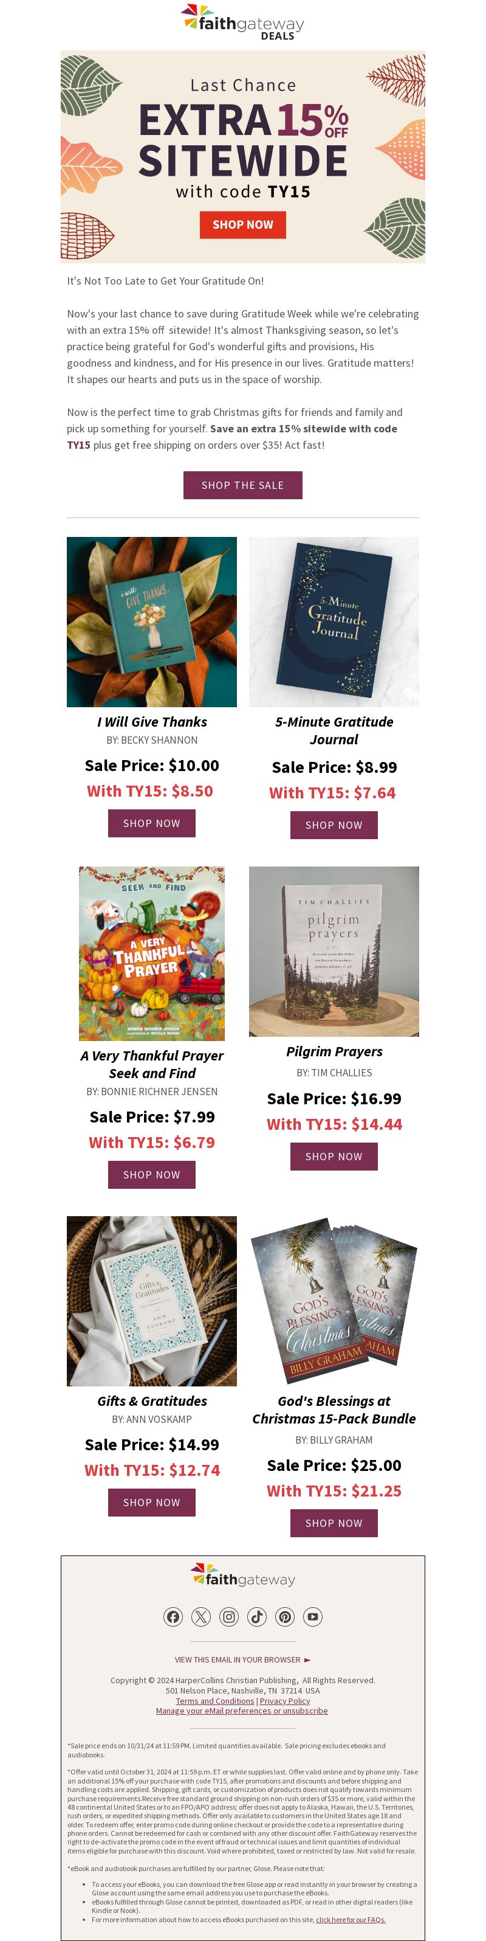Open the Pinterest social icon
Viewport: 486px width, 1941px height.
tap(284, 1616)
